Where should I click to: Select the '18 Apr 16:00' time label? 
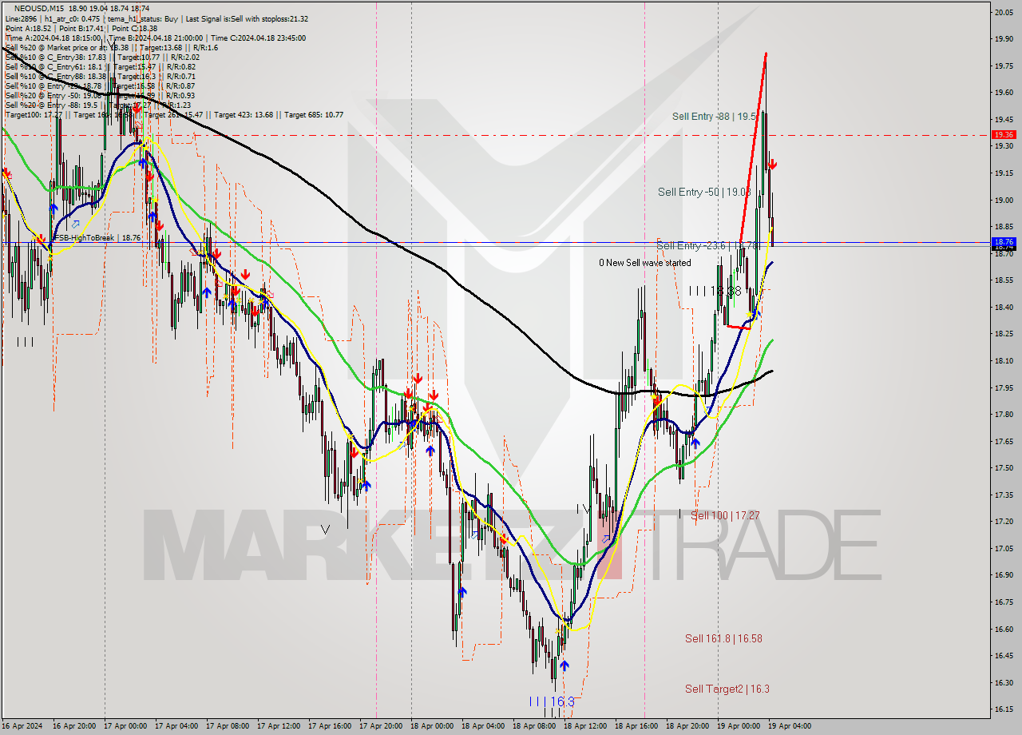coord(636,726)
